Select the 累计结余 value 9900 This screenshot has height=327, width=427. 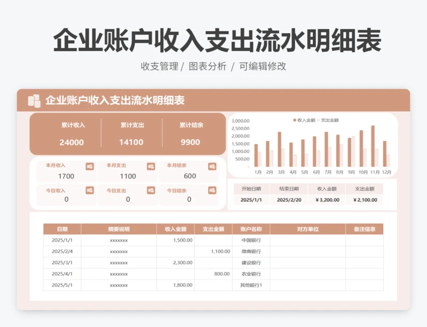pos(190,142)
